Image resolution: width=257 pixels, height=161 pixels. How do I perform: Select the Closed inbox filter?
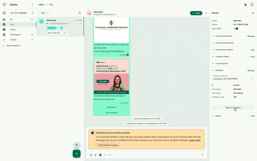[x=18, y=40]
